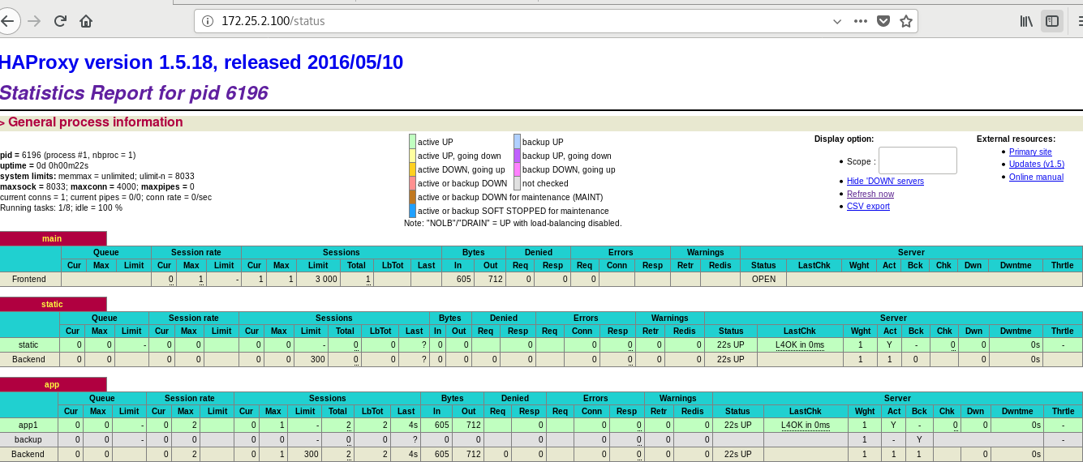Screen dimensions: 1083x462
Task: Download stats via CSV export link
Action: (868, 206)
